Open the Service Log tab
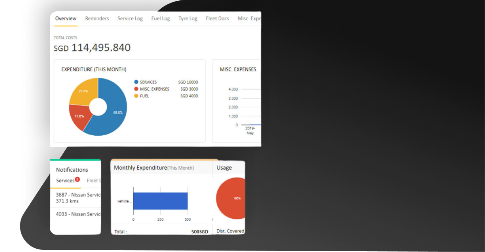 click(x=130, y=19)
